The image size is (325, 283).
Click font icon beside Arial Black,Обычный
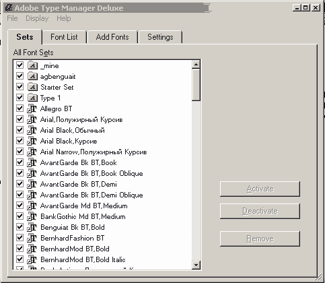click(x=32, y=130)
